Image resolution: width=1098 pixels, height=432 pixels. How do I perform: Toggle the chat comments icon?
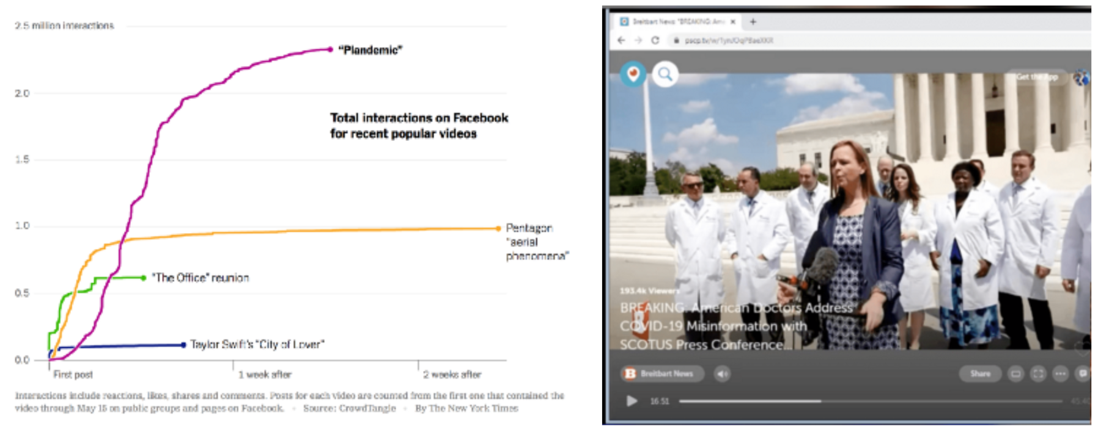1082,373
